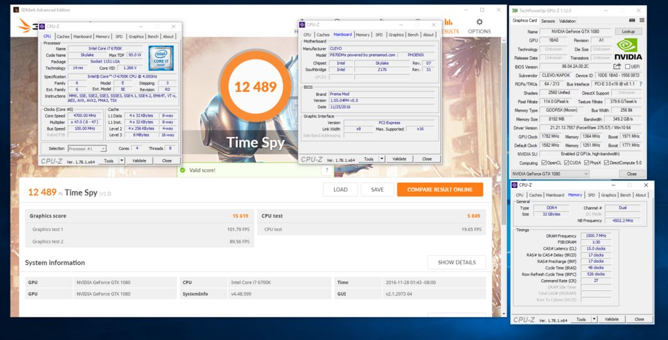This screenshot has width=668, height=340.
Task: Open the NVIDIA GeForce GTX 1080 GPU selector dropdown
Action: pos(550,174)
